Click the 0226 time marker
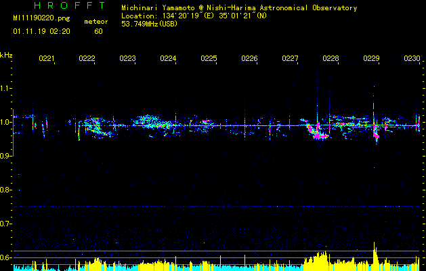426x271 pixels. [249, 58]
